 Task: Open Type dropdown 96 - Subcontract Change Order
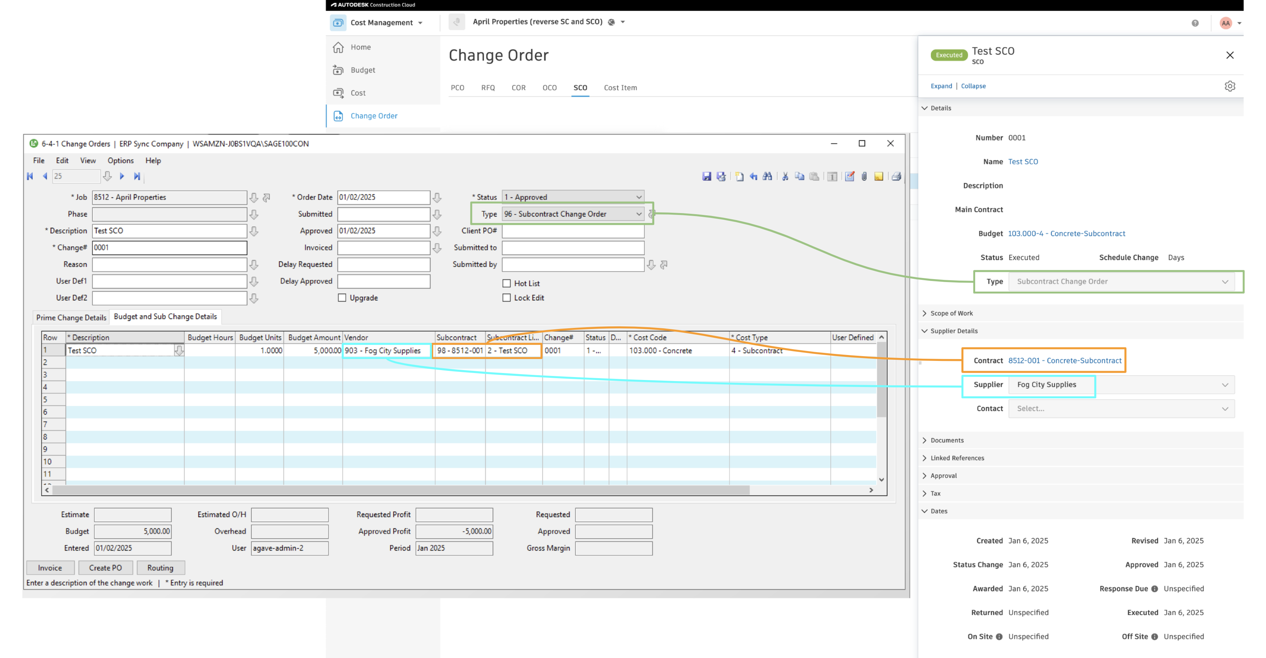pyautogui.click(x=572, y=214)
